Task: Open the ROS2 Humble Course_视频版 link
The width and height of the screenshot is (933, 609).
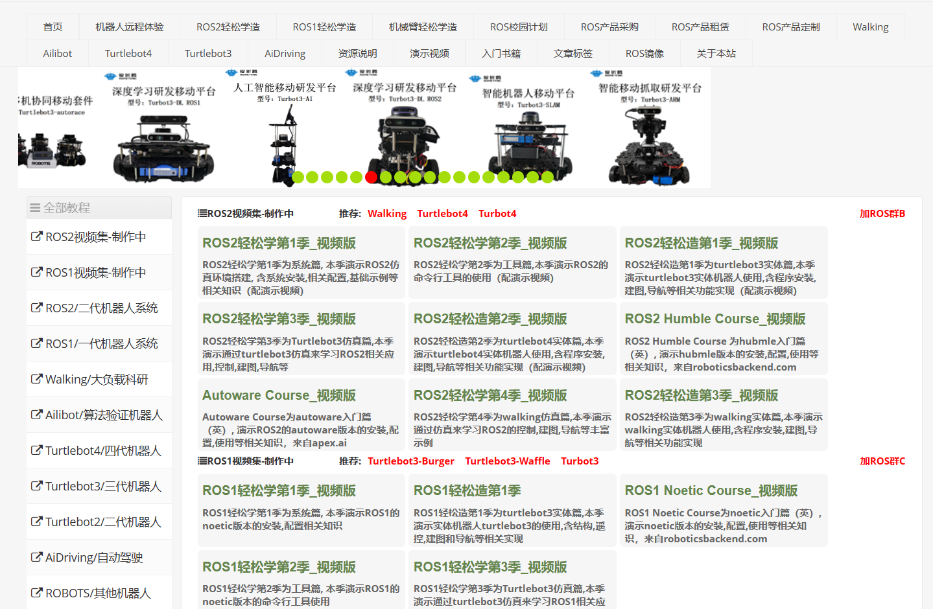Action: tap(715, 319)
